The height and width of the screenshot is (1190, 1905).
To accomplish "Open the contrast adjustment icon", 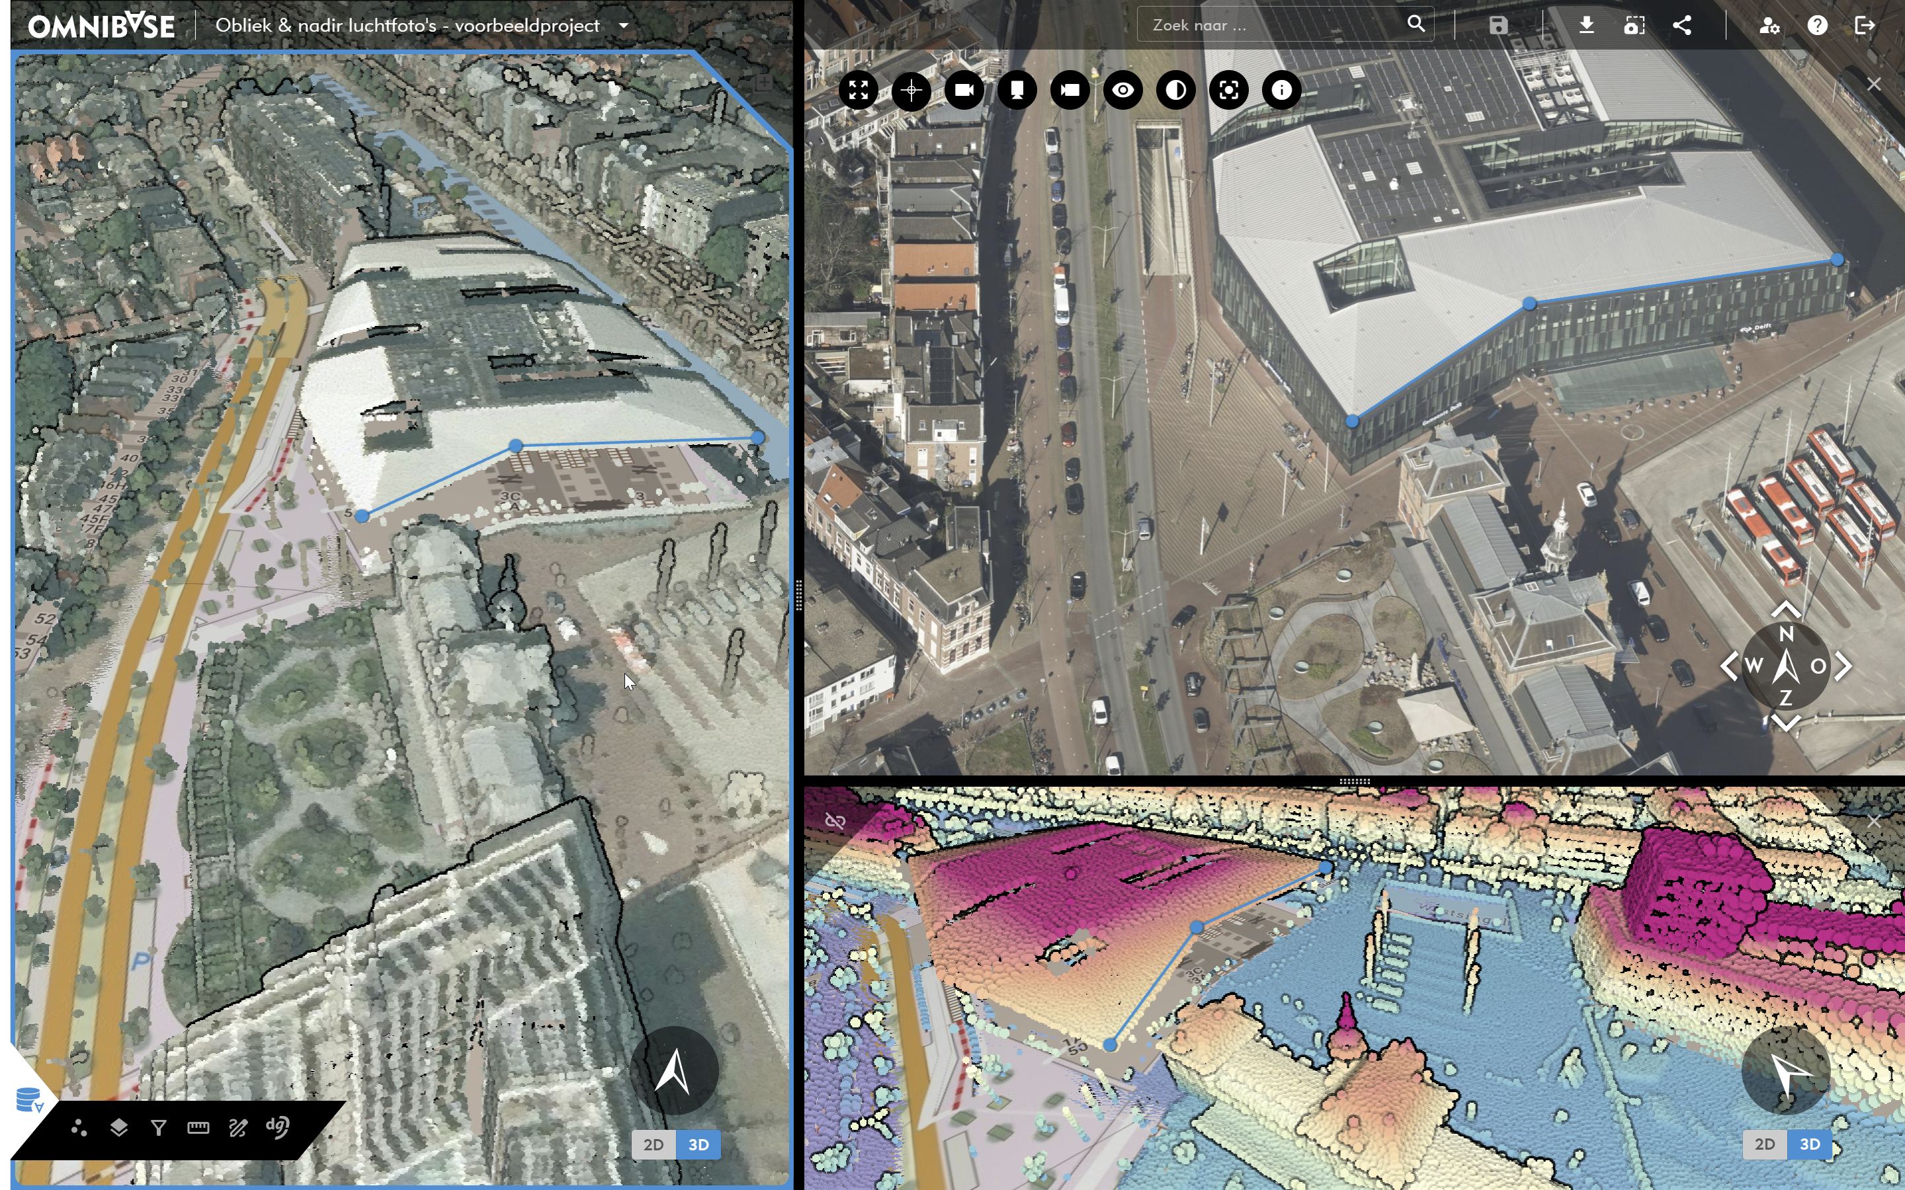I will tap(1176, 91).
